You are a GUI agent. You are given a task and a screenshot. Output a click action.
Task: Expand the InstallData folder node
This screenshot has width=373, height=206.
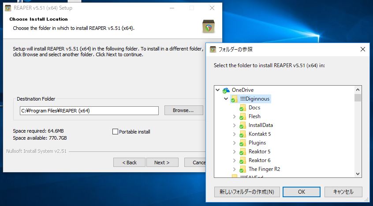coord(234,125)
